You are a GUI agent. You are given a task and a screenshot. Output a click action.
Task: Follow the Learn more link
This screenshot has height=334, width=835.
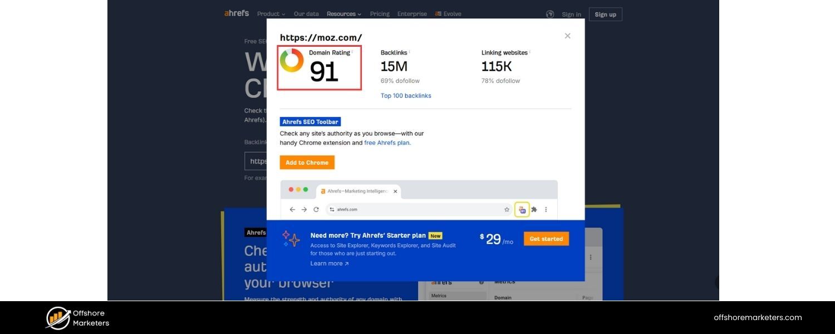[x=330, y=263]
